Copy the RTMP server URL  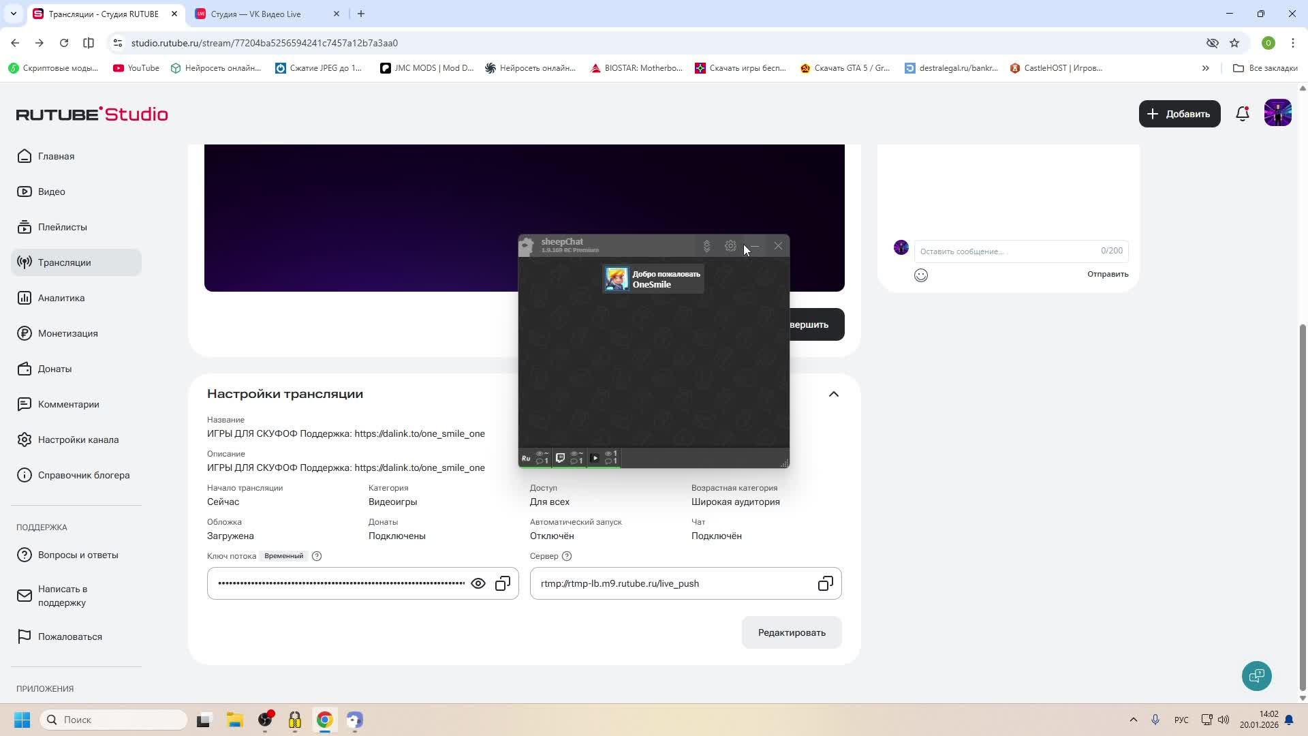tap(825, 583)
